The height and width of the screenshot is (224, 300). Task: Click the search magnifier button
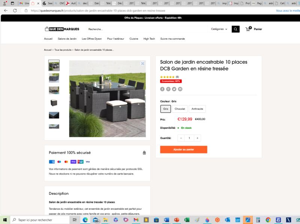click(x=235, y=29)
